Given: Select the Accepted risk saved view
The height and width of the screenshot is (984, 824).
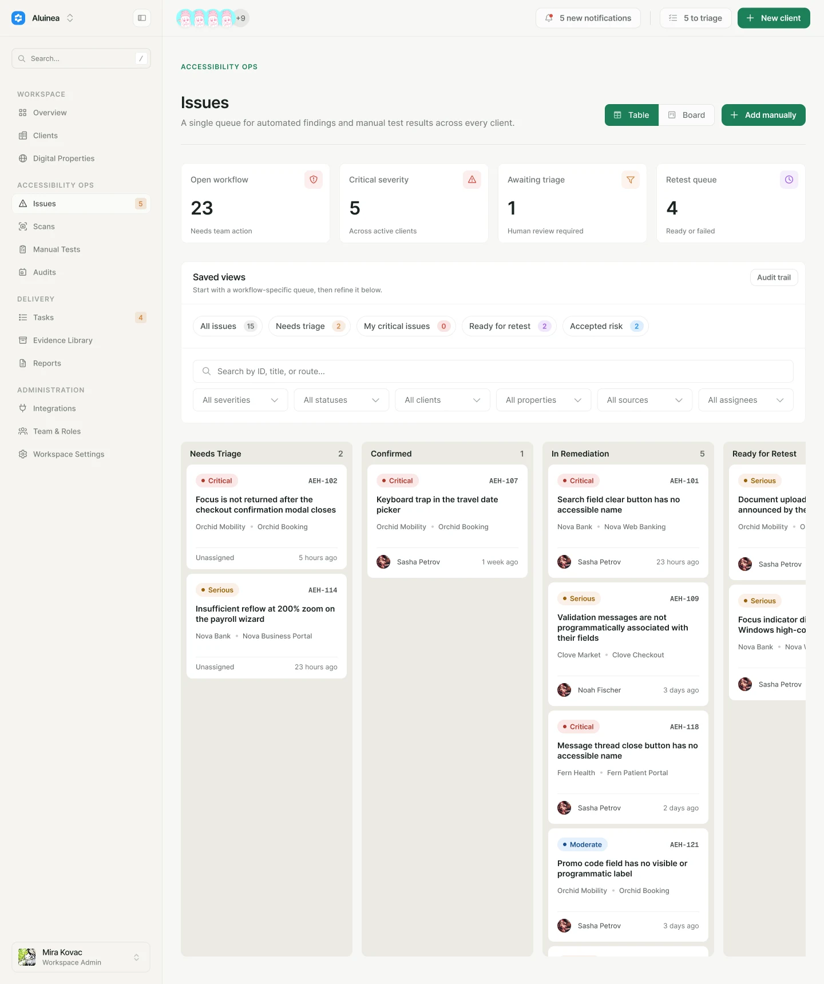Looking at the screenshot, I should tap(605, 326).
